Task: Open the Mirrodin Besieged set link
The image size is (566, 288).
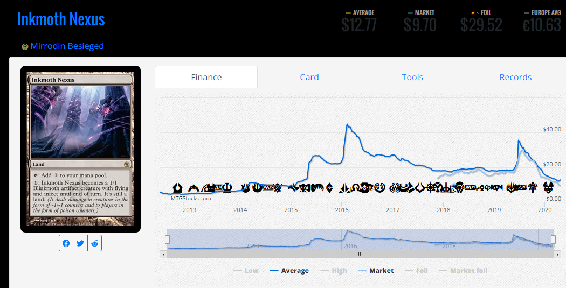Action: (x=67, y=46)
